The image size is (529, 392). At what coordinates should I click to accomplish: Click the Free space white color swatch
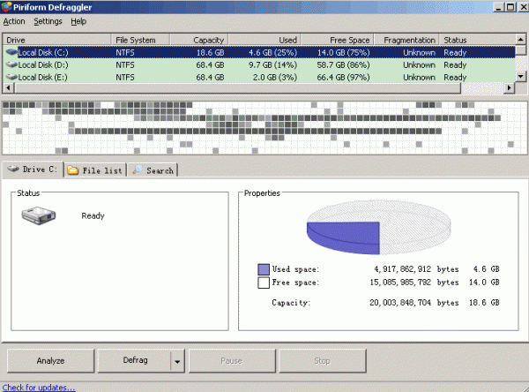[264, 283]
